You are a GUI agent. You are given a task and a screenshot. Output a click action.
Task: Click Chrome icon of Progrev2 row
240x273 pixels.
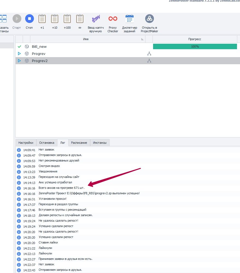(27, 61)
